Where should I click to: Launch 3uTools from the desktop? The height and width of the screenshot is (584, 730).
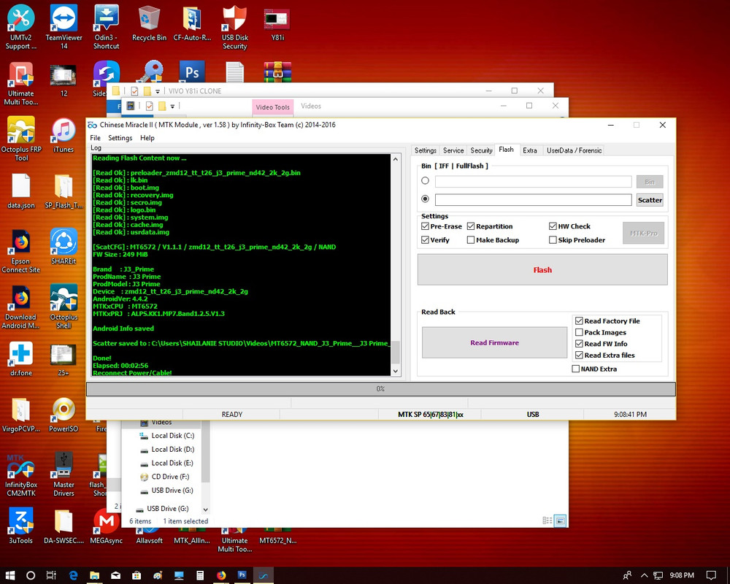coord(20,521)
